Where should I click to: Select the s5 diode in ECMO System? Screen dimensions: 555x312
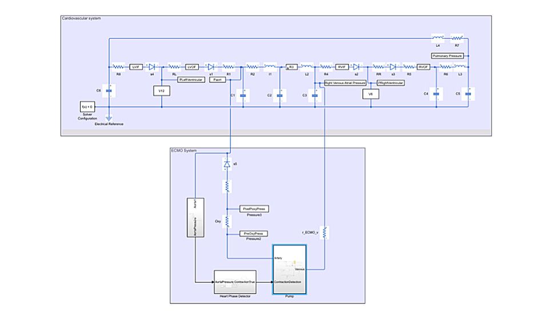click(x=227, y=165)
